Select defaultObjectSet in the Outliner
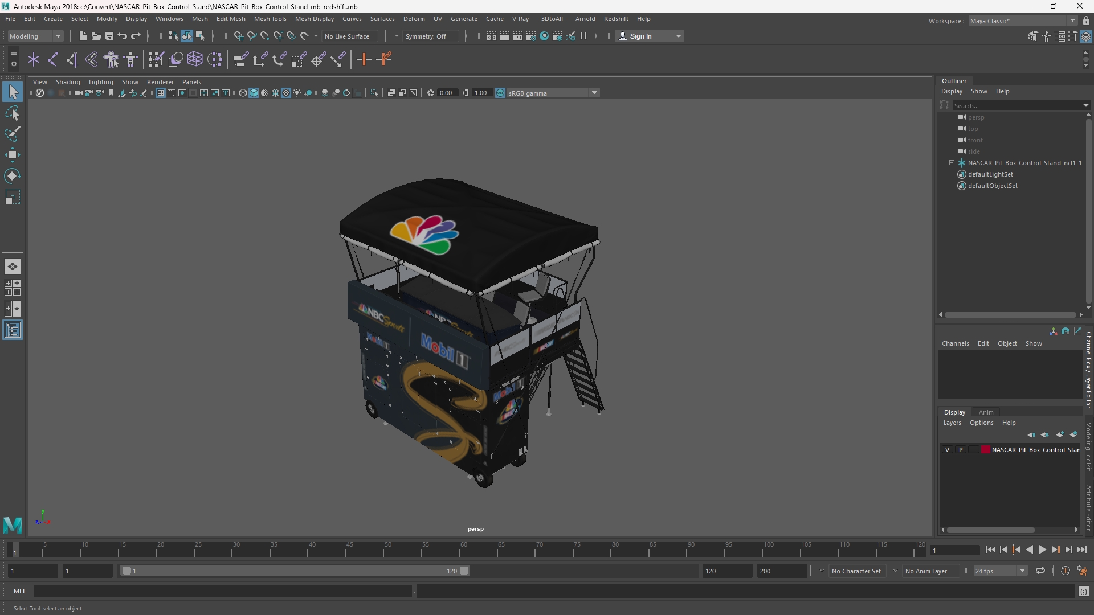Image resolution: width=1094 pixels, height=615 pixels. pos(993,186)
